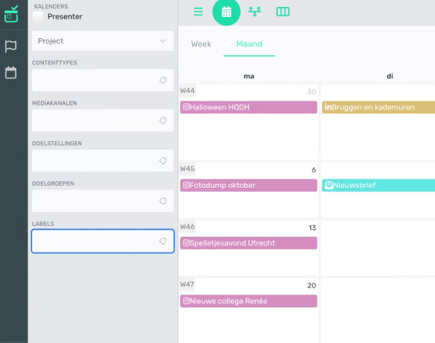
Task: Open the Doelstellingen tag selector
Action: (x=103, y=161)
